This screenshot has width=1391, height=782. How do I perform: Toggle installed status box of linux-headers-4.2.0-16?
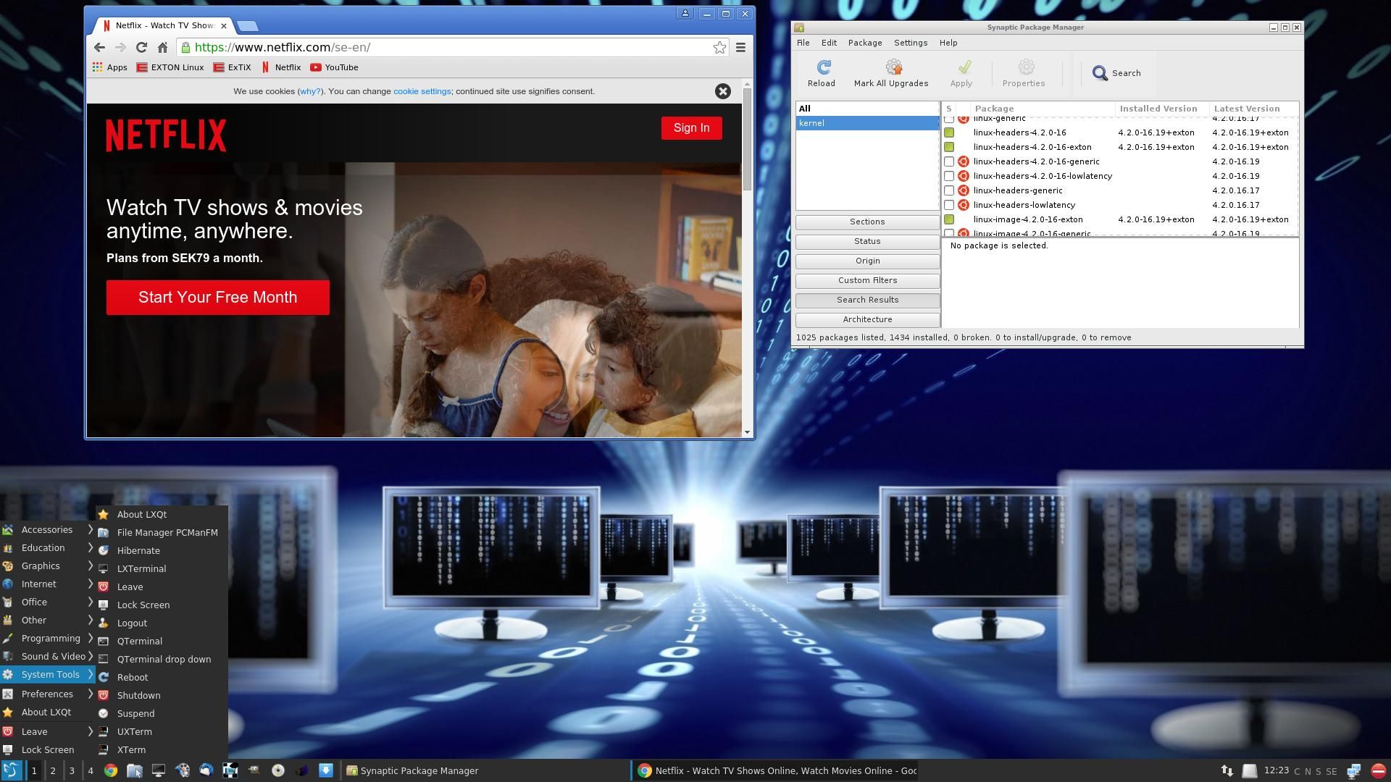click(948, 133)
